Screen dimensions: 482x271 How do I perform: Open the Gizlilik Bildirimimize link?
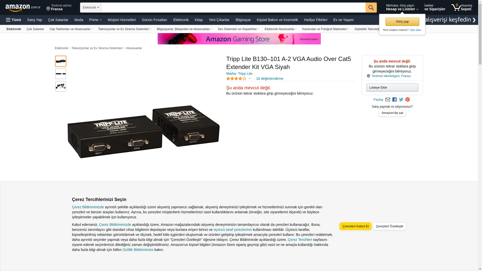point(138,250)
